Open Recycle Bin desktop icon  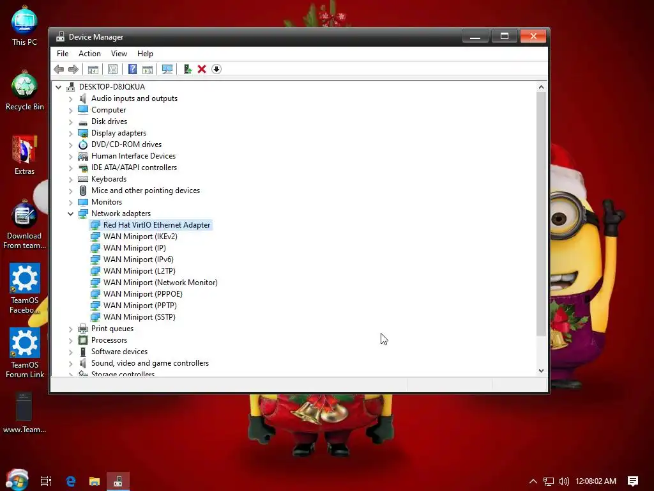25,91
